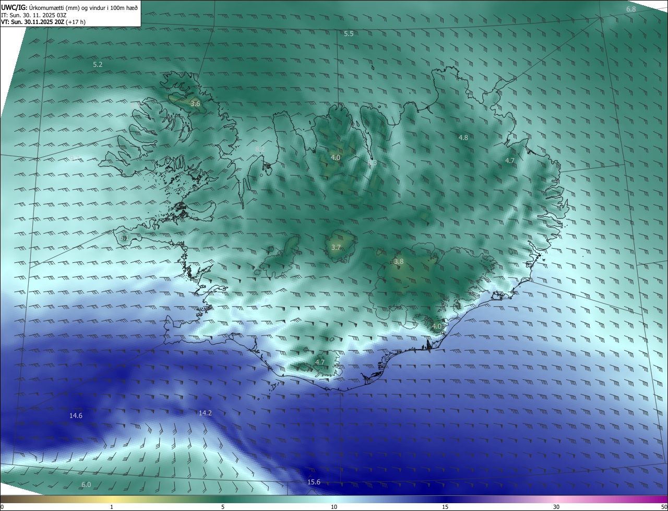Screen dimensions: 668x511
Task: Click the 14.6 value over the sea
Action: (x=76, y=415)
